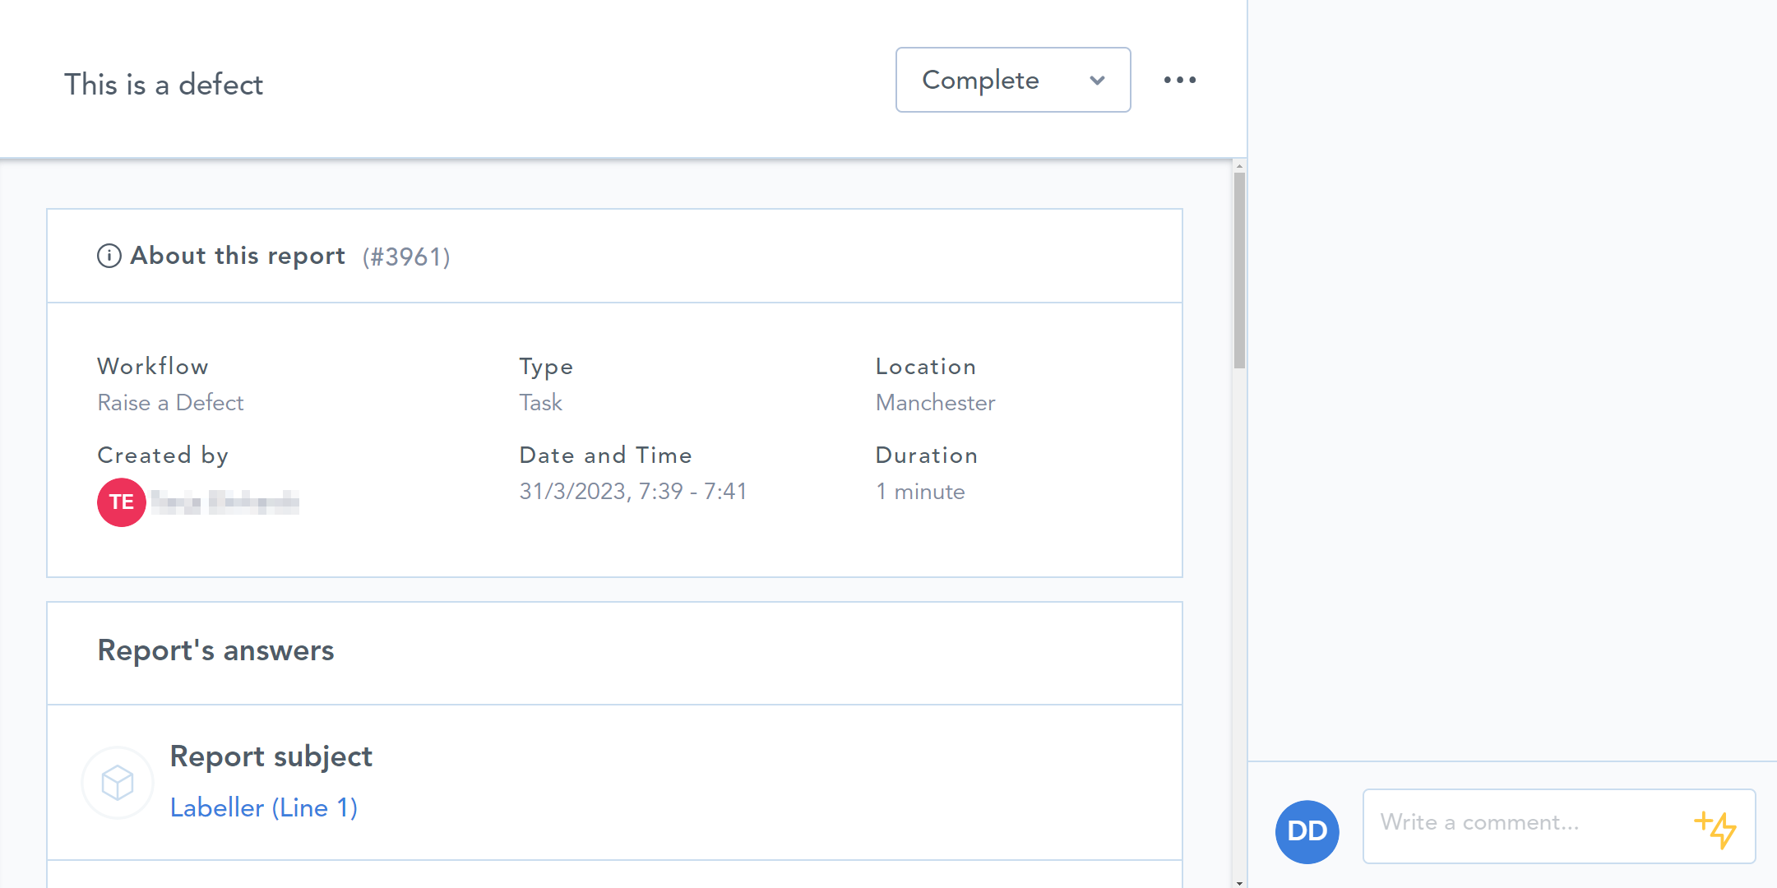Select the report title This is a defect
The image size is (1777, 888).
coord(164,83)
